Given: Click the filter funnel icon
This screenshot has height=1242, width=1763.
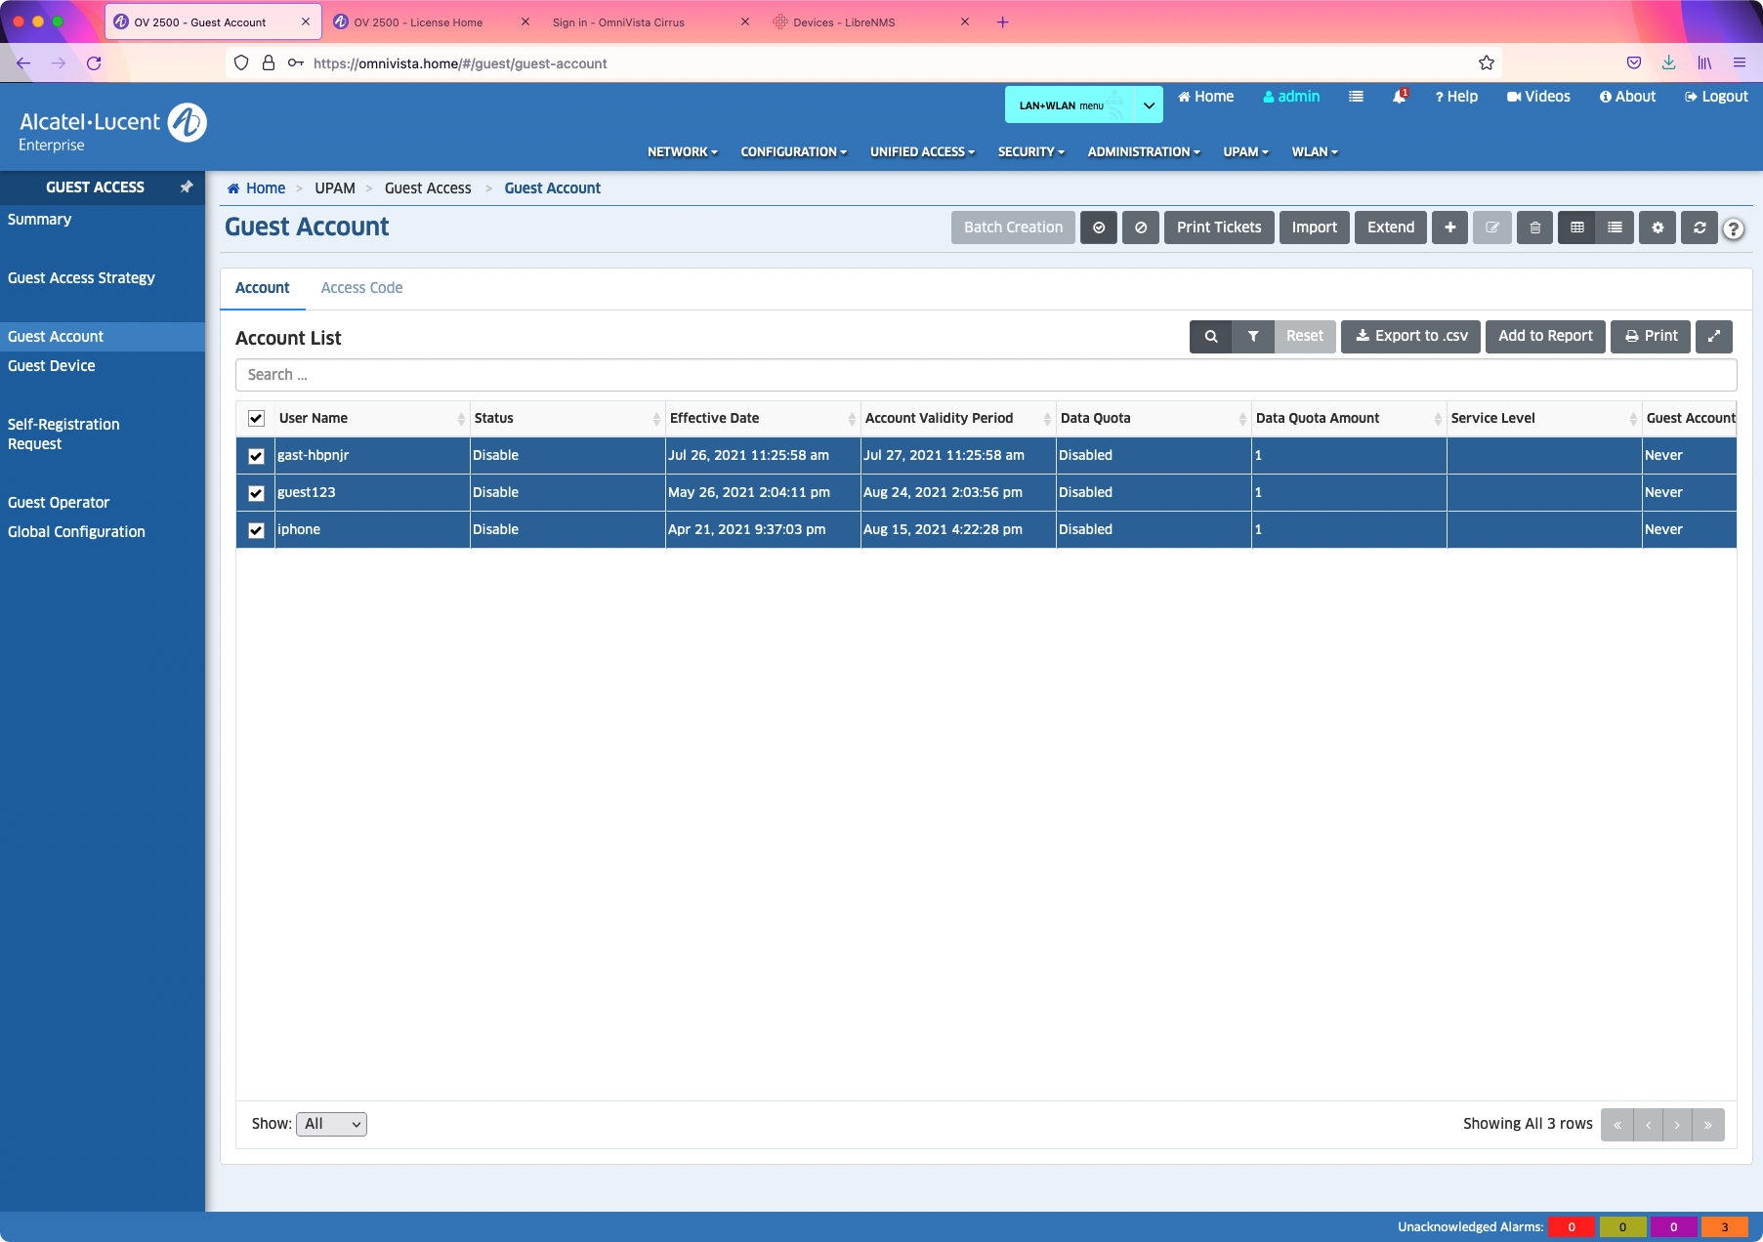Looking at the screenshot, I should (x=1252, y=337).
